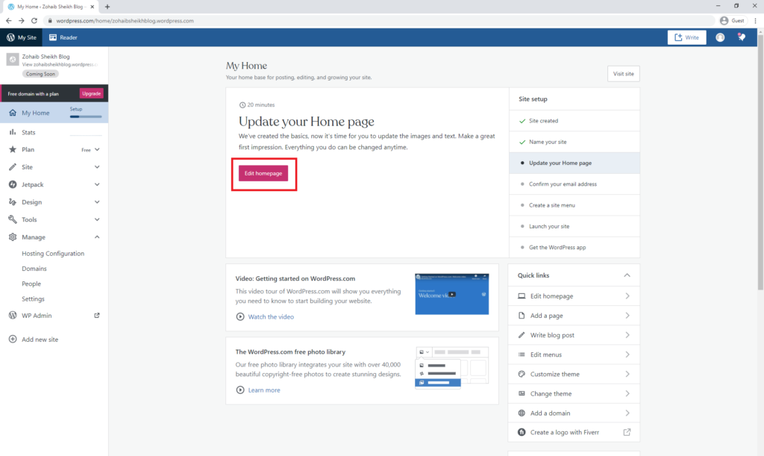
Task: Open browser three-dot menu
Action: [x=755, y=20]
